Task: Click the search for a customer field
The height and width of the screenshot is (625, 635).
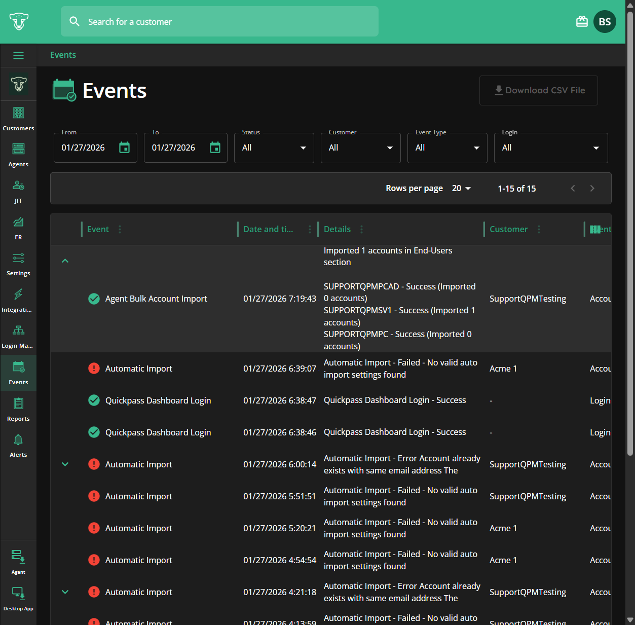Action: pyautogui.click(x=219, y=21)
